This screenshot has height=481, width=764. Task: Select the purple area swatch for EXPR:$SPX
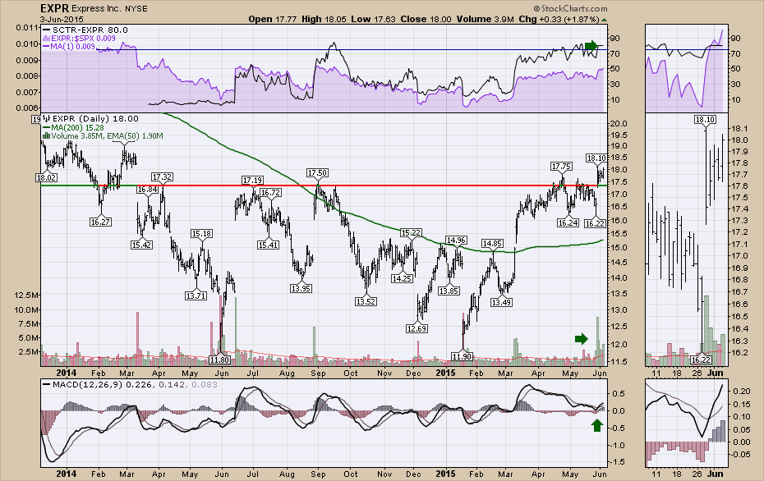[47, 38]
